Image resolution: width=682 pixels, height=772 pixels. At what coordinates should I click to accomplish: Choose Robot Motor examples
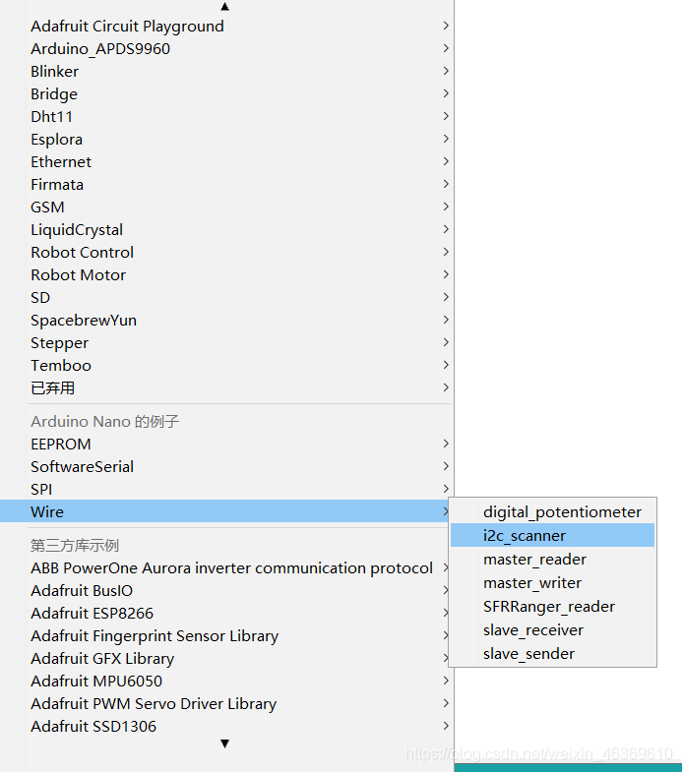pos(226,275)
